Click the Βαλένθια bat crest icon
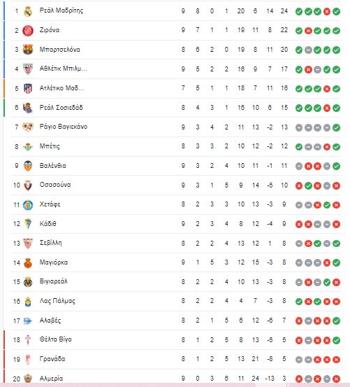The width and height of the screenshot is (350, 387). pos(28,166)
